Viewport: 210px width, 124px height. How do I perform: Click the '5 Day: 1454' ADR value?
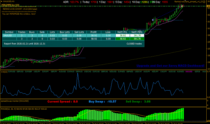122,2
